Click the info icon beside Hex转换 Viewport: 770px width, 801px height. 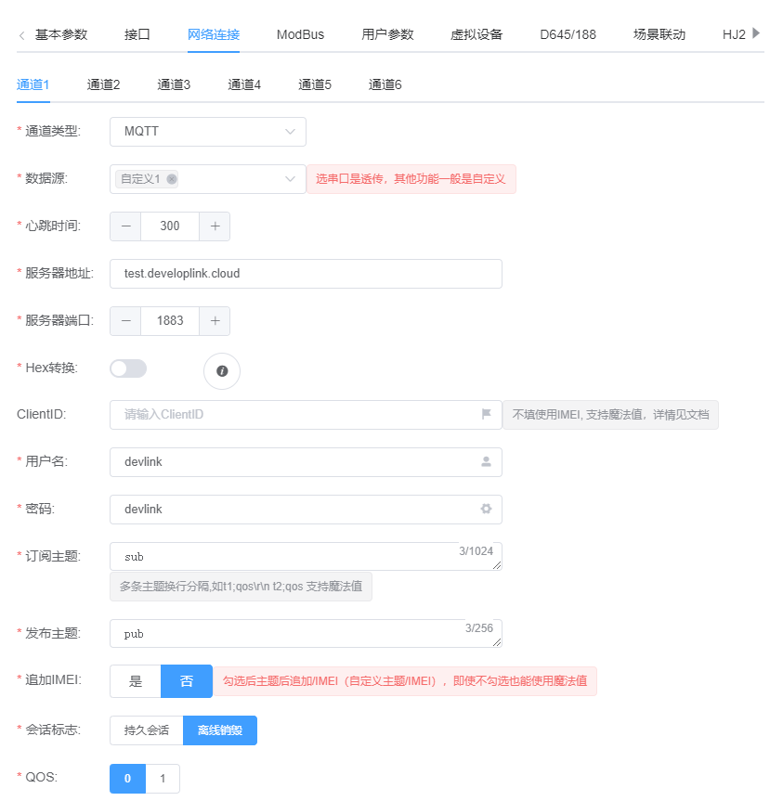point(222,371)
